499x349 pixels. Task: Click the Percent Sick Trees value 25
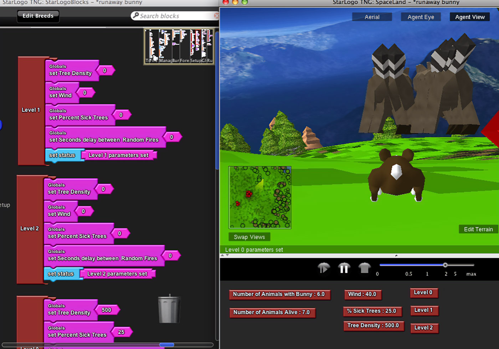point(122,332)
